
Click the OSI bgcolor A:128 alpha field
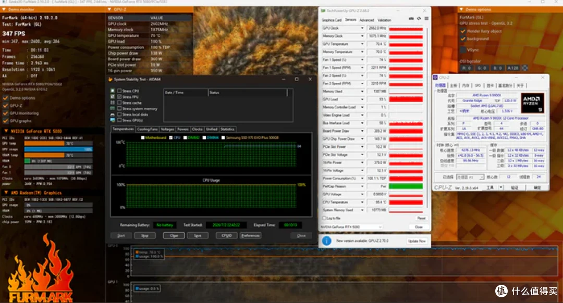[513, 68]
